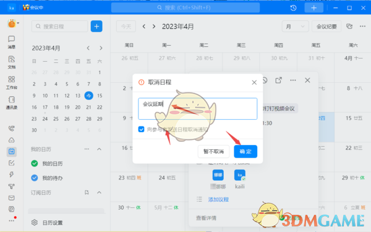Click the plus button in title bar
The width and height of the screenshot is (371, 232).
pyautogui.click(x=313, y=8)
